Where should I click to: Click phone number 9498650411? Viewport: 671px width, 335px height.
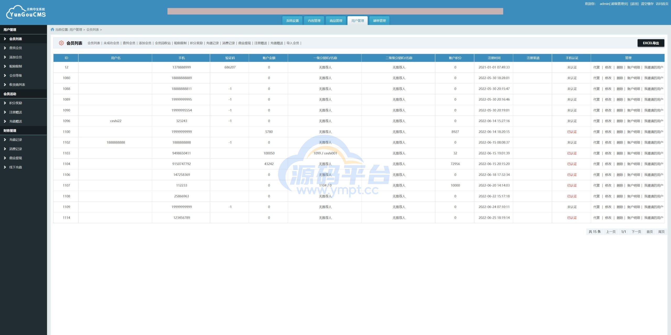181,153
